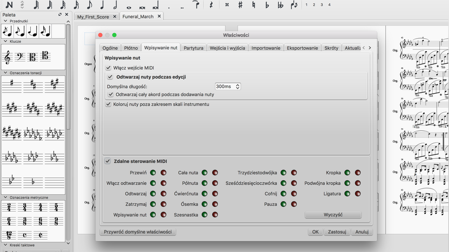Image resolution: width=449 pixels, height=252 pixels.
Task: Open the Ogólne preferences tab
Action: click(x=110, y=48)
